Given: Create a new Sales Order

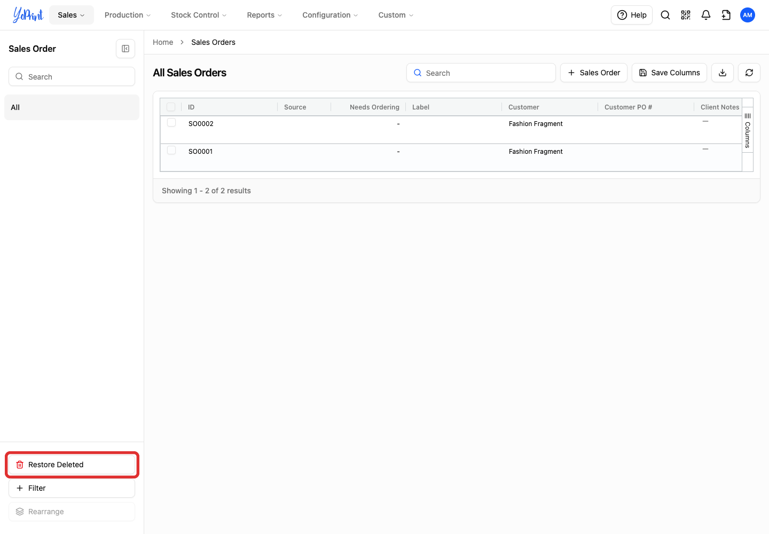Looking at the screenshot, I should 594,73.
